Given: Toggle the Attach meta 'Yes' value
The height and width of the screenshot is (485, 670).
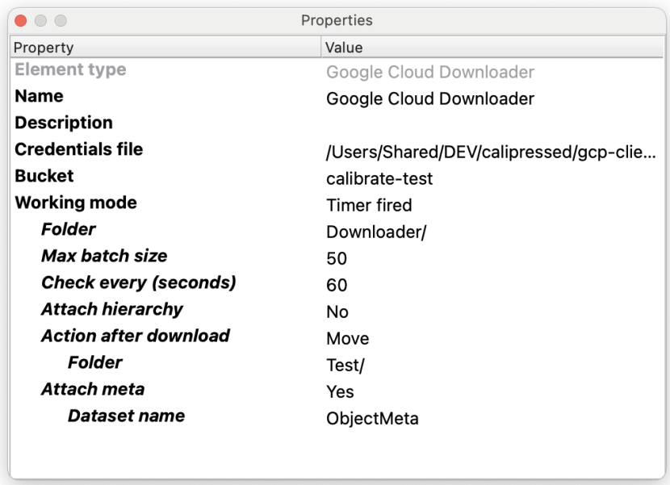Looking at the screenshot, I should tap(340, 392).
